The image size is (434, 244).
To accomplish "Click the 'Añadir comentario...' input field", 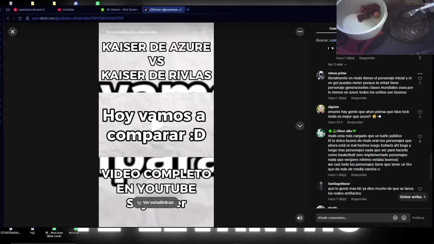I will click(353, 218).
